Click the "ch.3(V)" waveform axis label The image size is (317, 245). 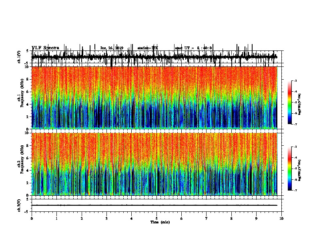(19, 205)
